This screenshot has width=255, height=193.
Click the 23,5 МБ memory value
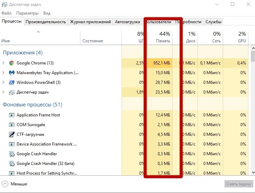[162, 92]
